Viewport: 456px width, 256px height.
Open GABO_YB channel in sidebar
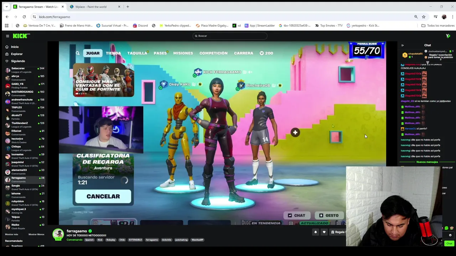pyautogui.click(x=24, y=85)
